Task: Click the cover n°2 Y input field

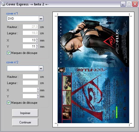Action: [x=30, y=96]
